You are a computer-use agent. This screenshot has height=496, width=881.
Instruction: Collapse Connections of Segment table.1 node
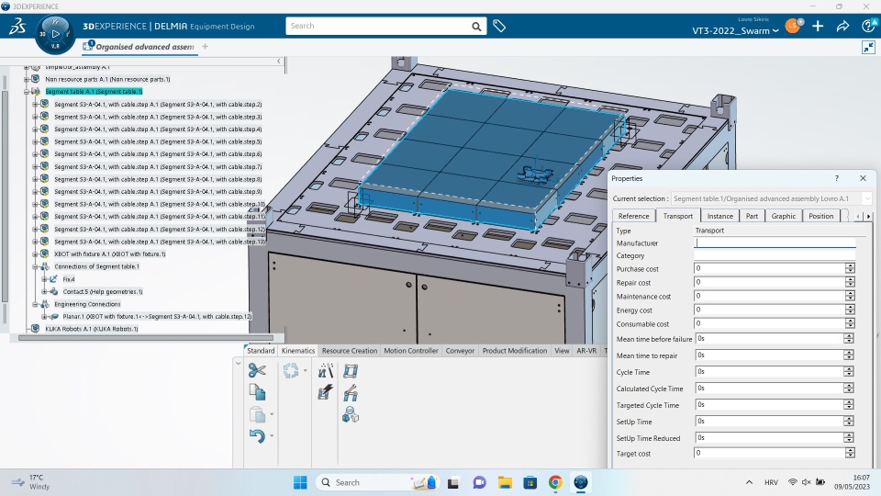coord(35,266)
